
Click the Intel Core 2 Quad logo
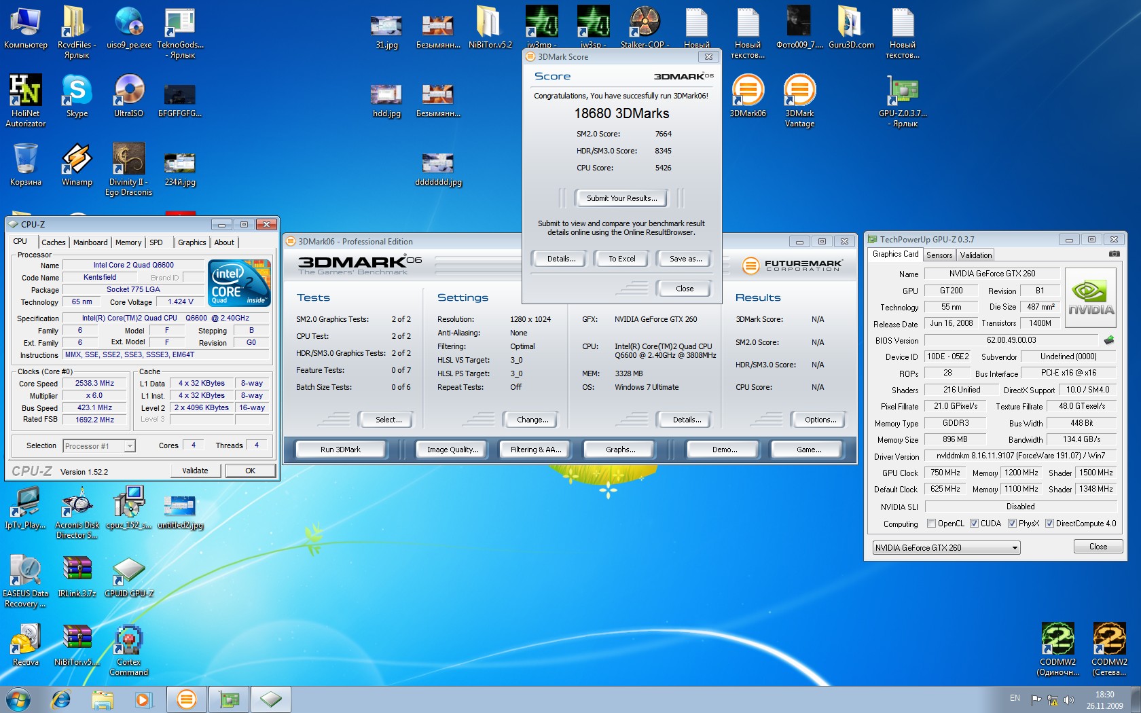click(x=239, y=282)
